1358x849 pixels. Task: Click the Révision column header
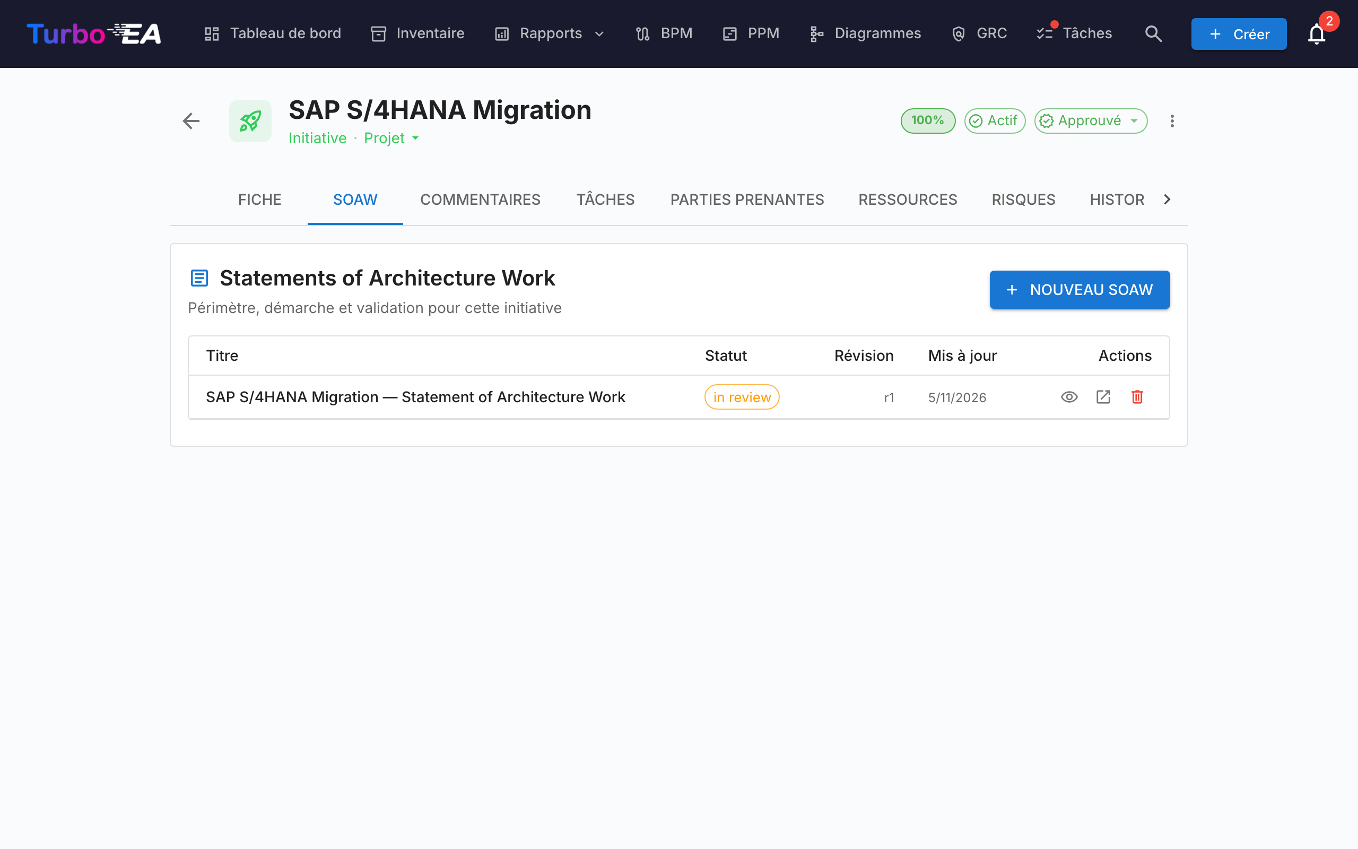coord(864,356)
